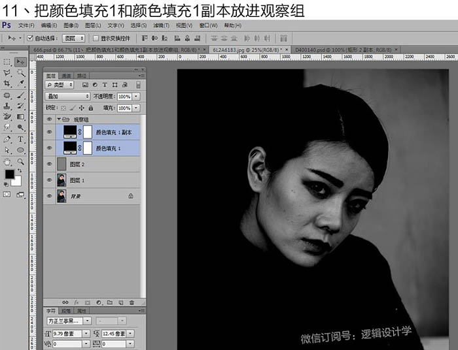Hide the 图层 1 layer eye

coord(49,180)
